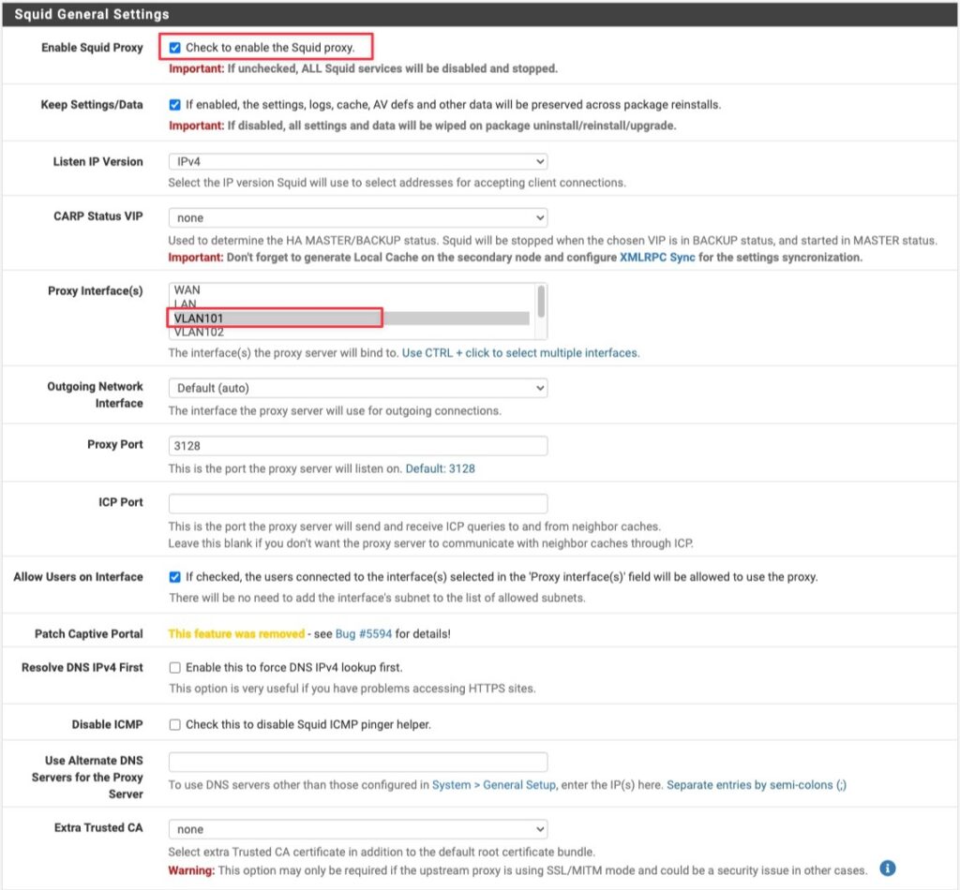Toggle the Keep Settings/Data checkbox
This screenshot has height=890, width=960.
(175, 105)
